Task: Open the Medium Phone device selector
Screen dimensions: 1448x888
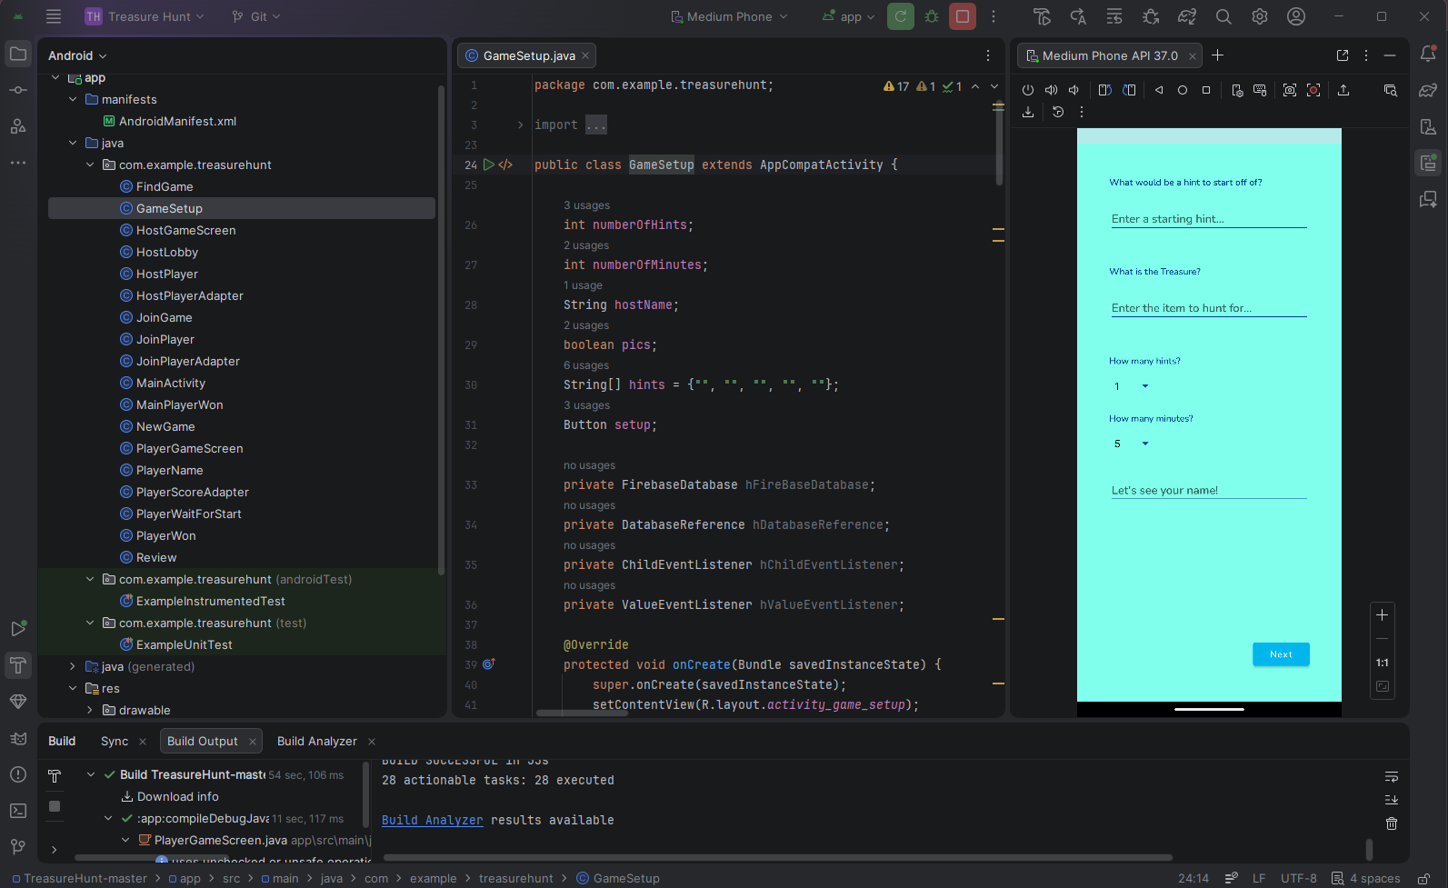Action: pyautogui.click(x=729, y=16)
